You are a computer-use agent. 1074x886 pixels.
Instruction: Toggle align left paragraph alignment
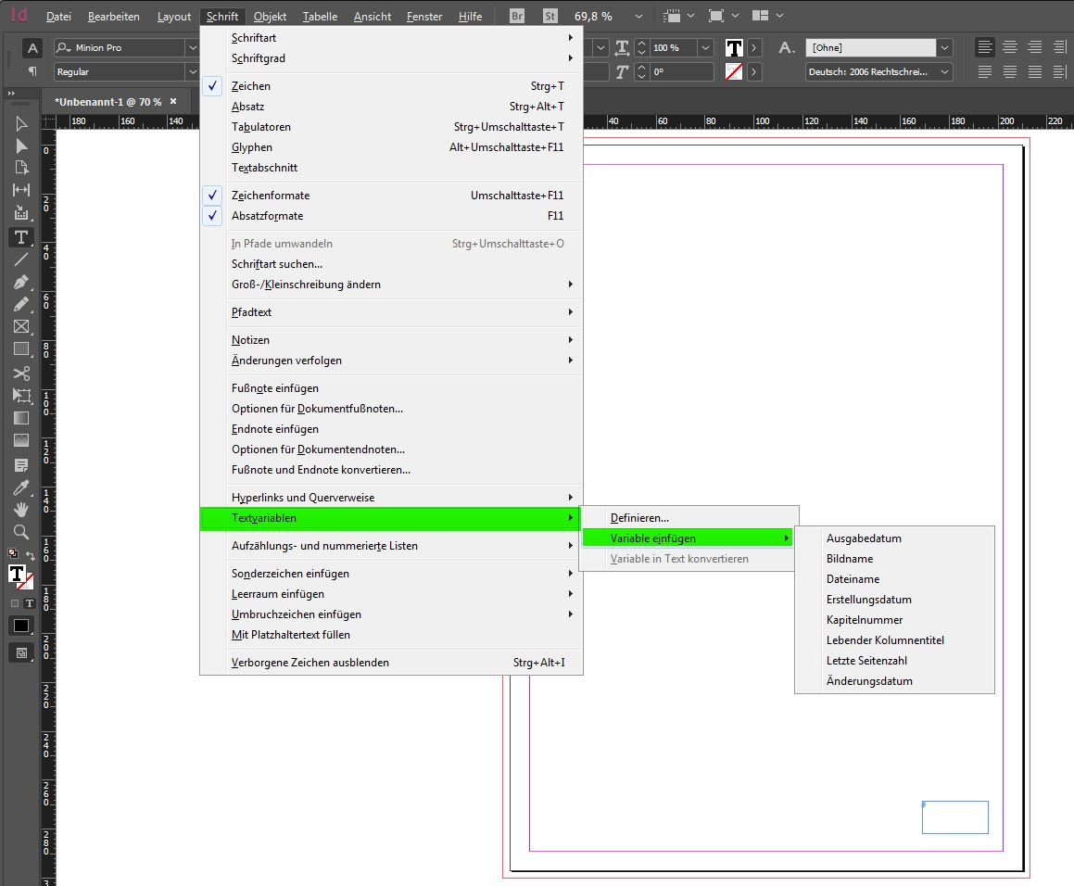(x=985, y=47)
